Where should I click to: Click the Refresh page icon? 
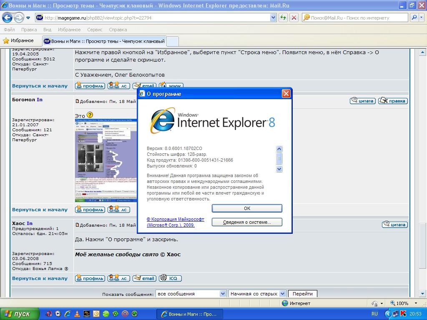[x=283, y=17]
